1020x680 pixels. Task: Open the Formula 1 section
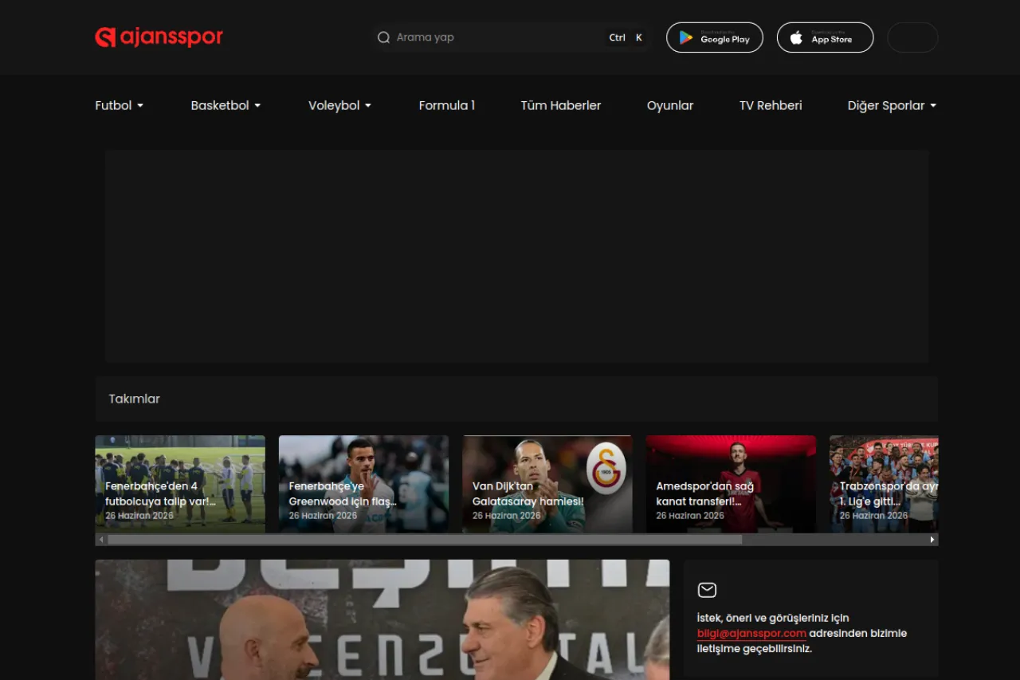(447, 105)
